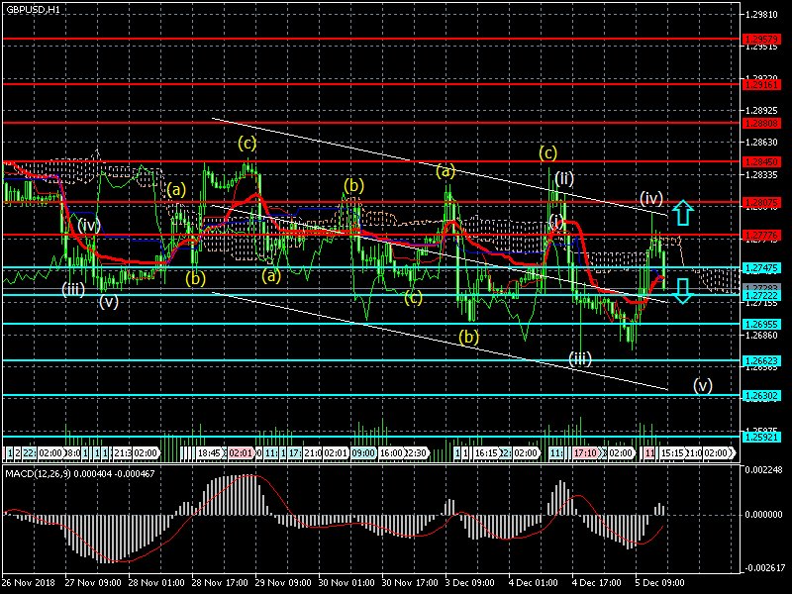Screen dimensions: 792x594
Task: Select the cyan 1.26302 level tag
Action: 764,395
